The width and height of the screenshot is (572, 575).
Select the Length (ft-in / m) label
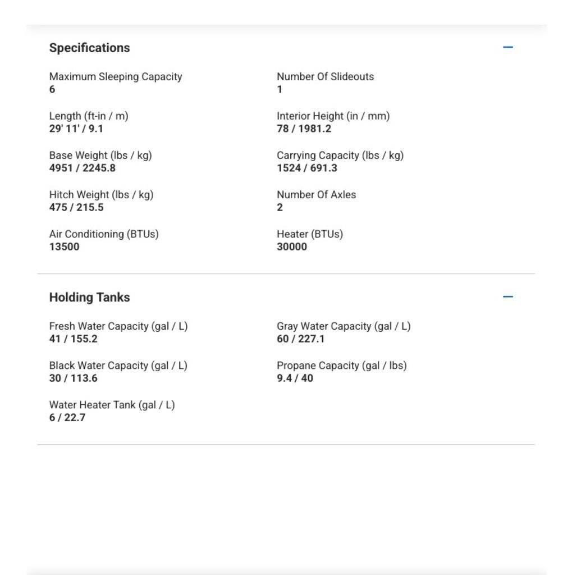(89, 116)
